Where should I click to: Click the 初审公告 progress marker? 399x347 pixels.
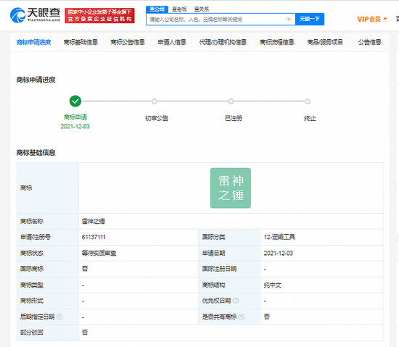tap(155, 101)
